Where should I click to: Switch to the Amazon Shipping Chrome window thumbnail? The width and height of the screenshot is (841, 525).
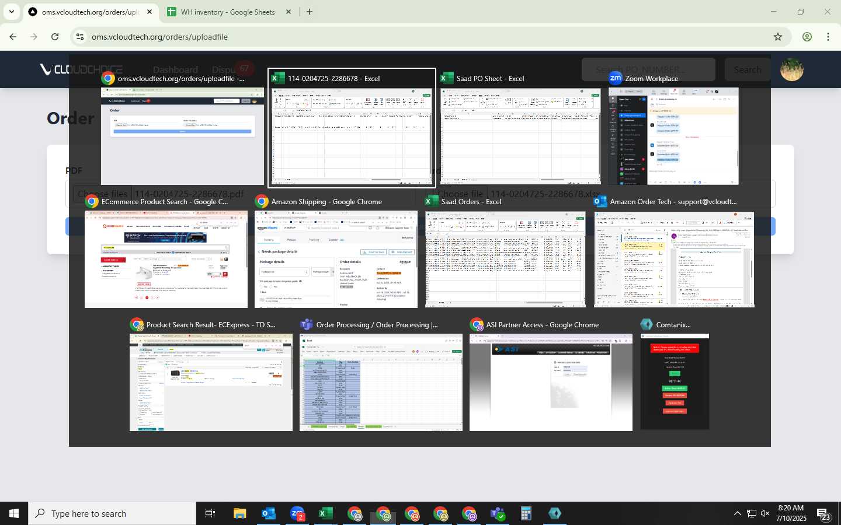pyautogui.click(x=336, y=260)
